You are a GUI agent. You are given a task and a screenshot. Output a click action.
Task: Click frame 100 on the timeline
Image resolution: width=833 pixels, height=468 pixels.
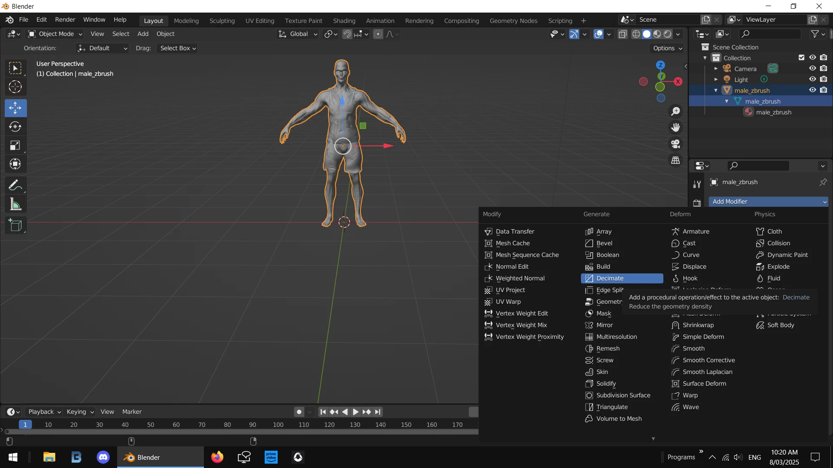pyautogui.click(x=278, y=425)
